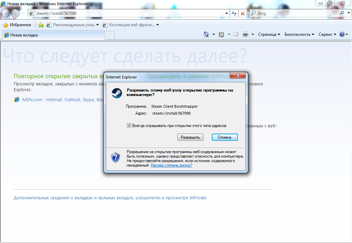
Task: Click the browser Back arrow button
Action: (x=5, y=13)
